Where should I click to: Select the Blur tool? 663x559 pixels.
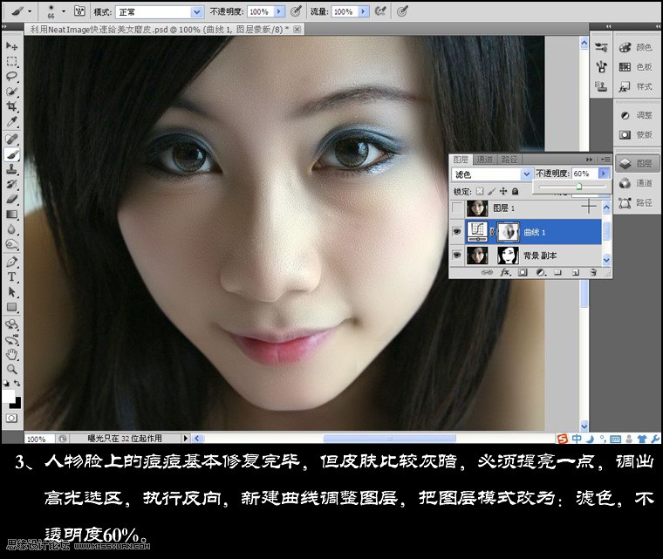click(x=11, y=229)
